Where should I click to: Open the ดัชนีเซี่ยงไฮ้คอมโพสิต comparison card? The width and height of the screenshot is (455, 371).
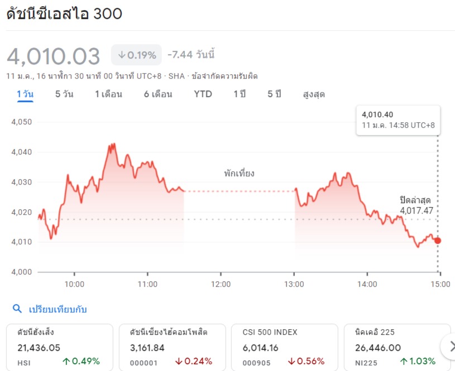172,347
